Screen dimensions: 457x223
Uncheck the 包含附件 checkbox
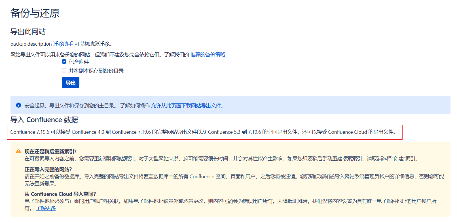tap(64, 61)
